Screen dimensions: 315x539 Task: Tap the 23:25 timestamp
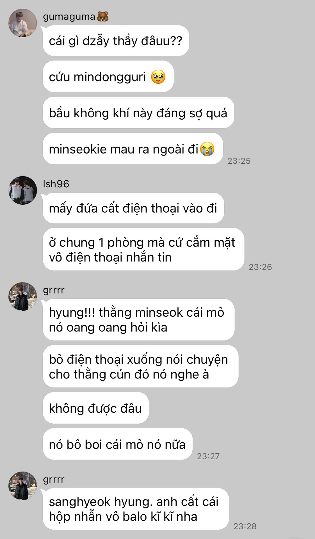[x=239, y=161]
